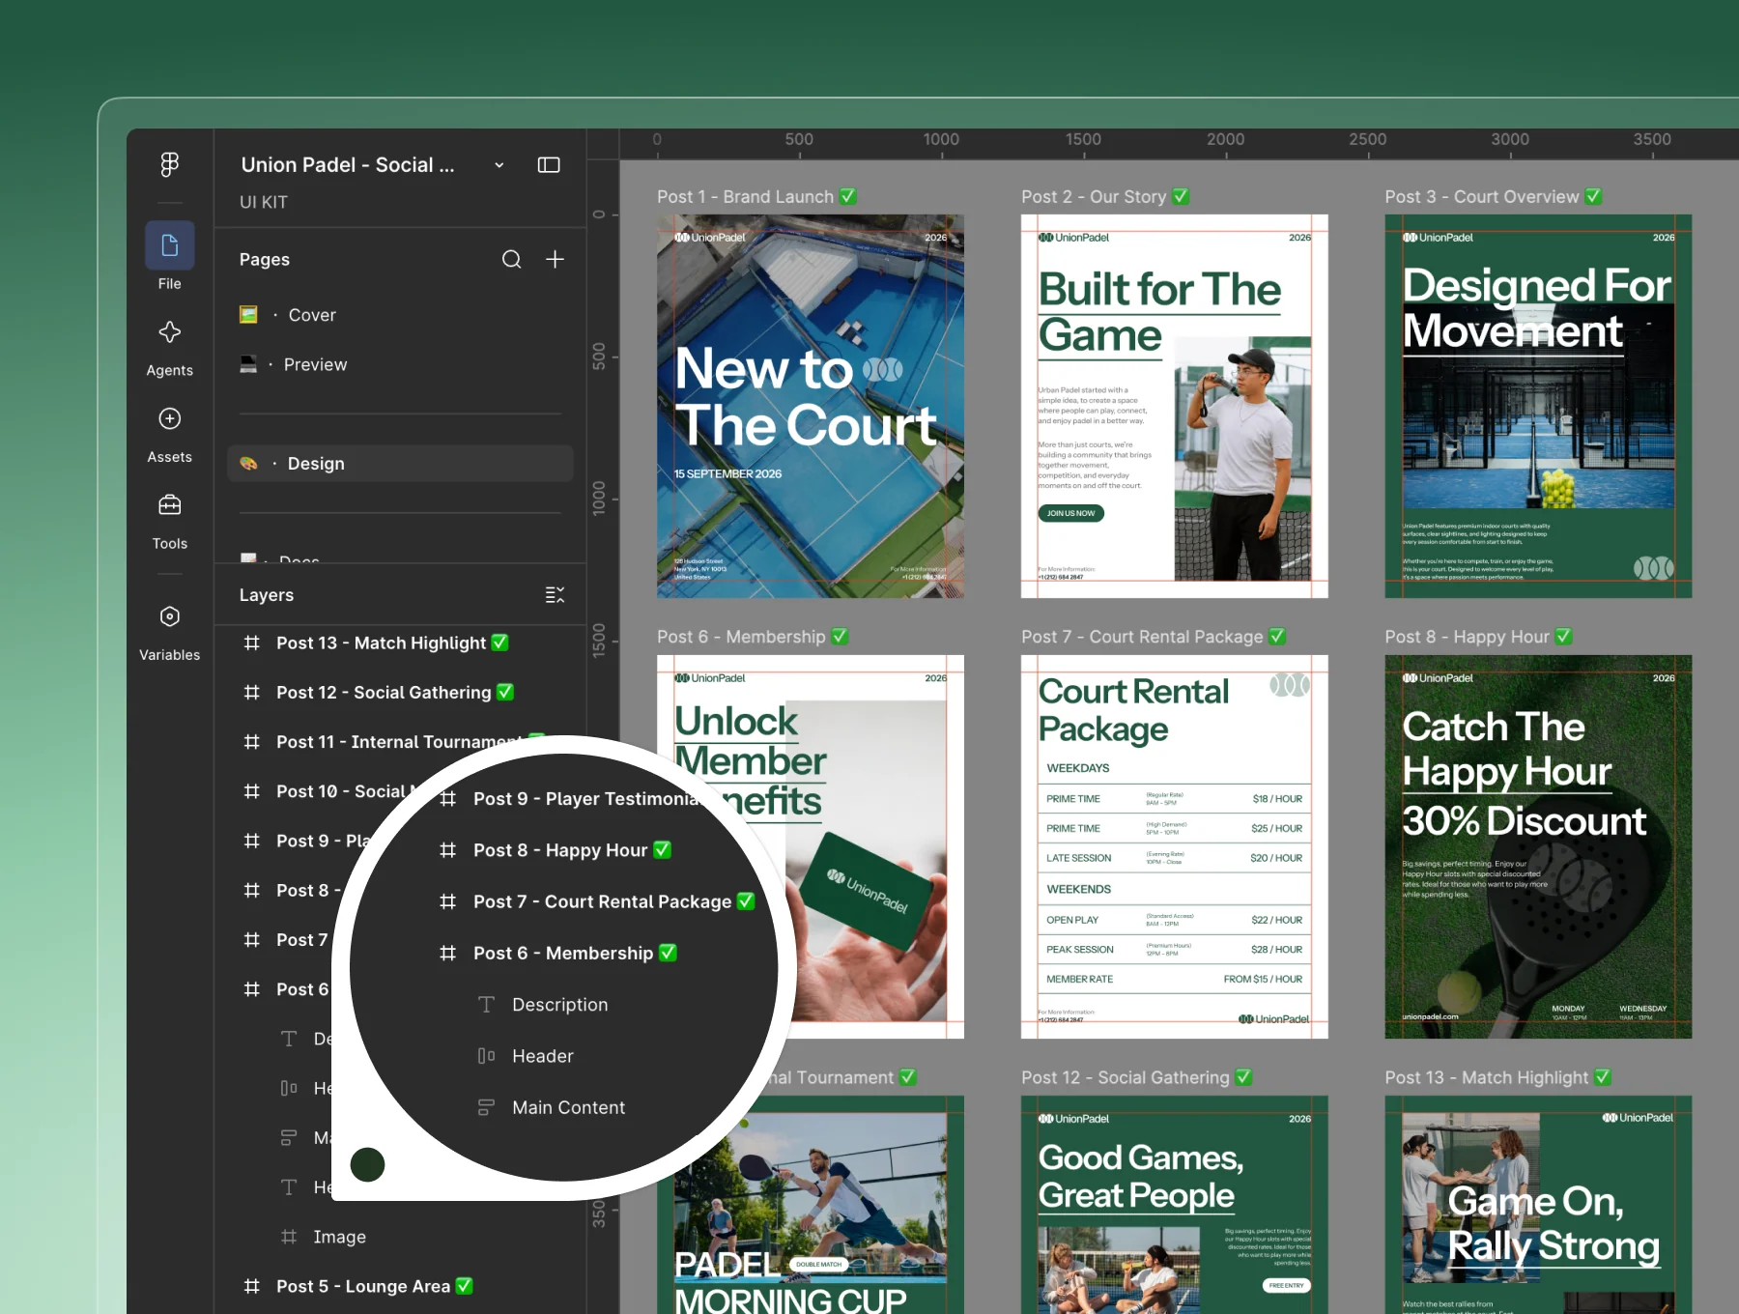The height and width of the screenshot is (1314, 1739).
Task: Click the Image layer frame icon
Action: pos(289,1237)
